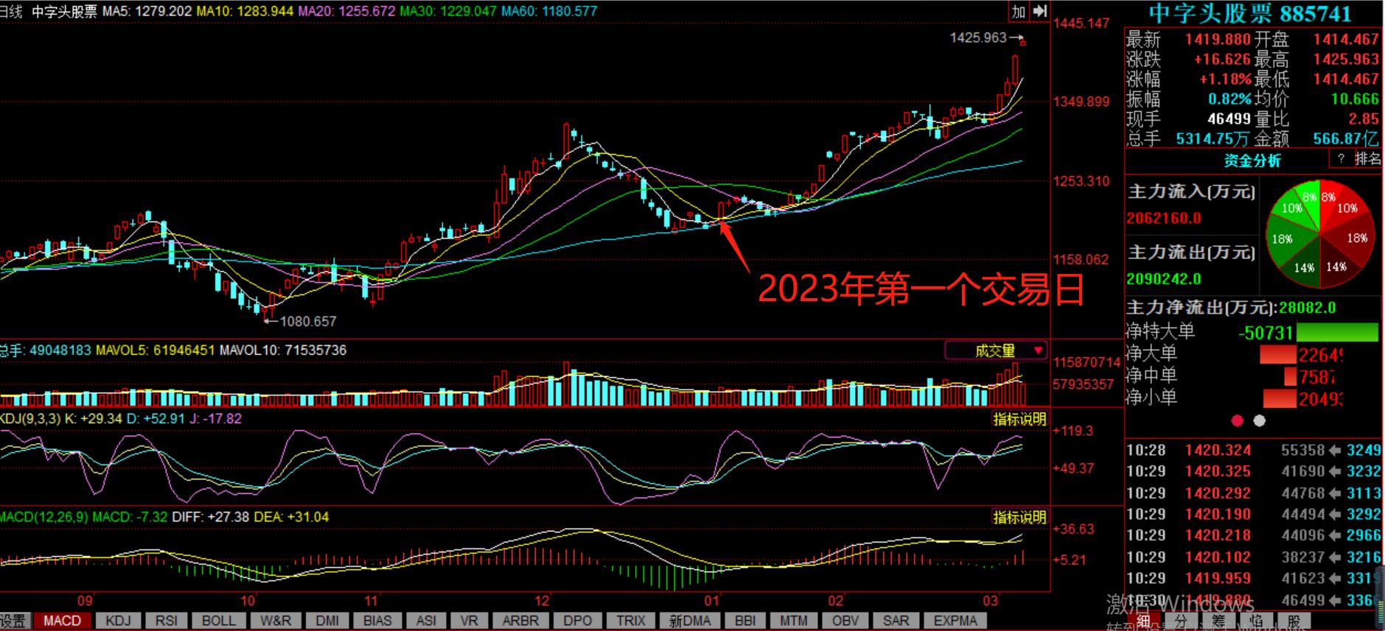1385x631 pixels.
Task: Switch to the W&R indicator tab
Action: (276, 621)
